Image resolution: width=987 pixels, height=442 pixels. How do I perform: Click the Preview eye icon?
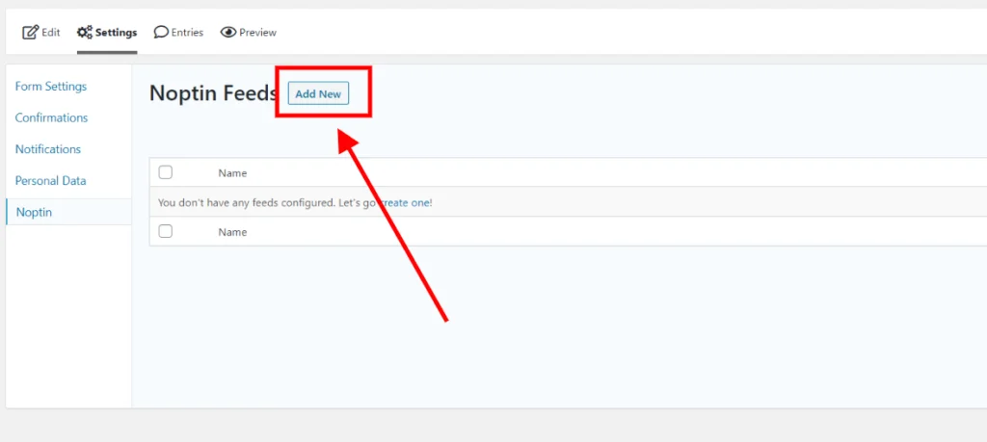tap(227, 33)
